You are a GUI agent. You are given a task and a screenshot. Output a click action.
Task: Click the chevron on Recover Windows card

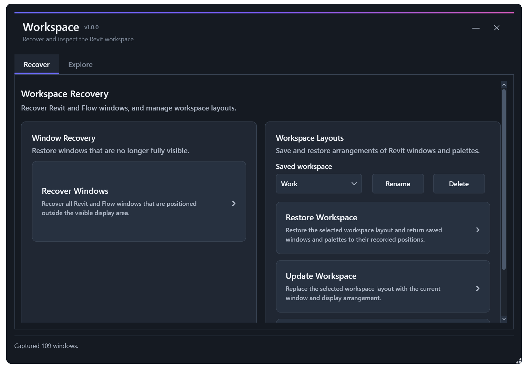pos(234,203)
